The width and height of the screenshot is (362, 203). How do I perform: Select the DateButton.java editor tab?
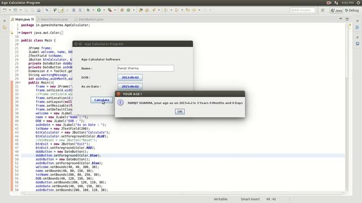click(89, 19)
